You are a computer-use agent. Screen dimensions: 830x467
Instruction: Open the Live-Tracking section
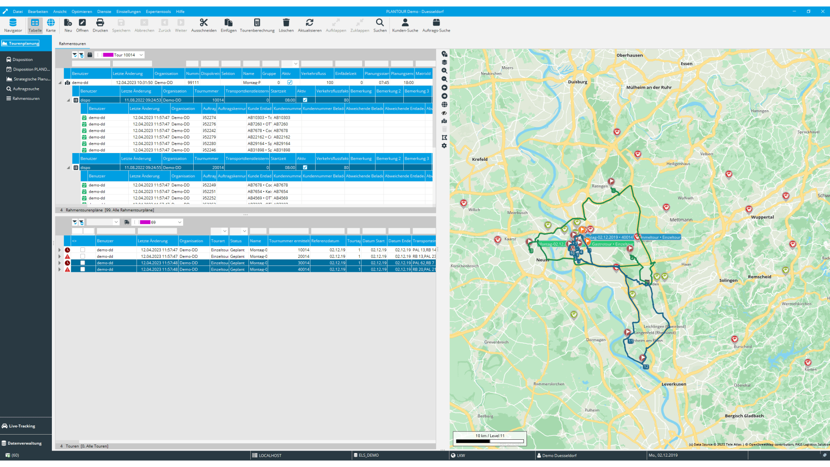coord(22,426)
